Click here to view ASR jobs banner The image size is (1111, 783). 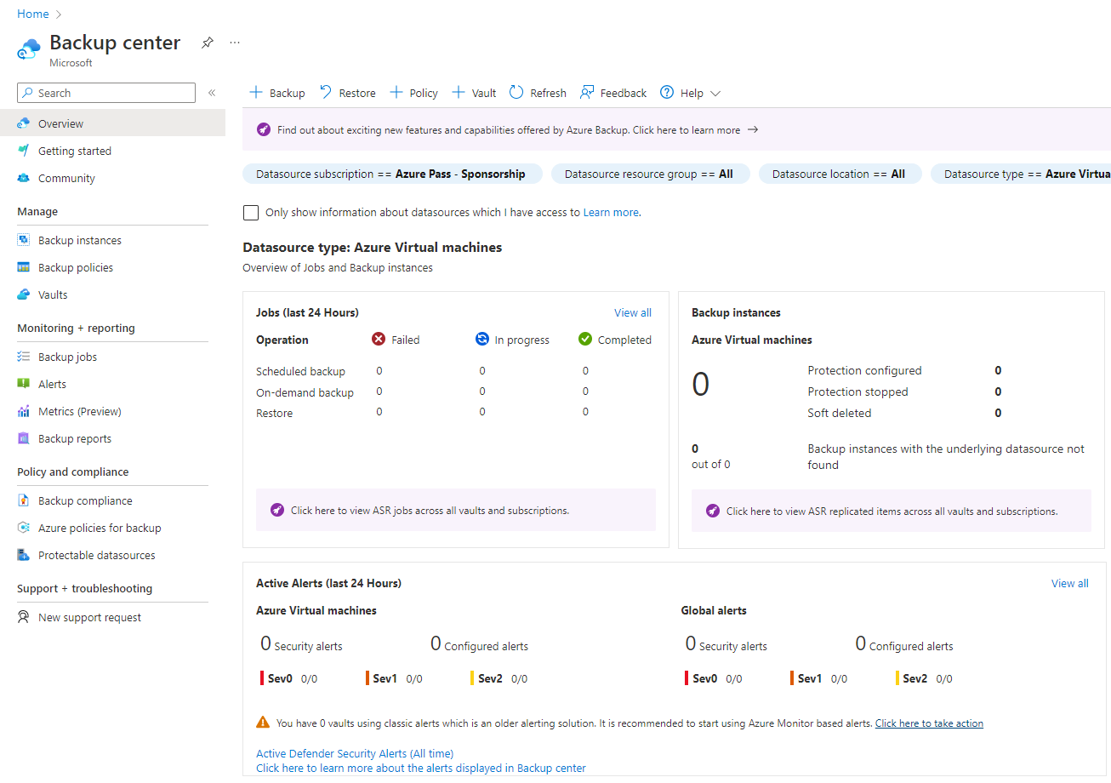456,510
